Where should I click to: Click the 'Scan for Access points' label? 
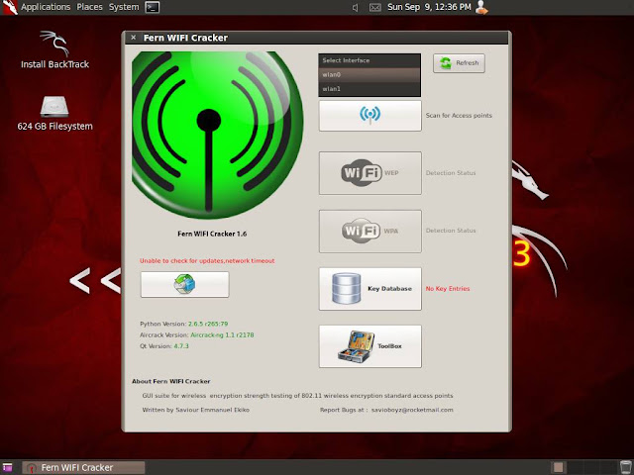click(459, 116)
